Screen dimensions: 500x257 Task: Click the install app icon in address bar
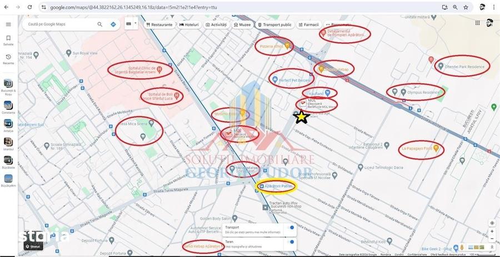[x=444, y=7]
